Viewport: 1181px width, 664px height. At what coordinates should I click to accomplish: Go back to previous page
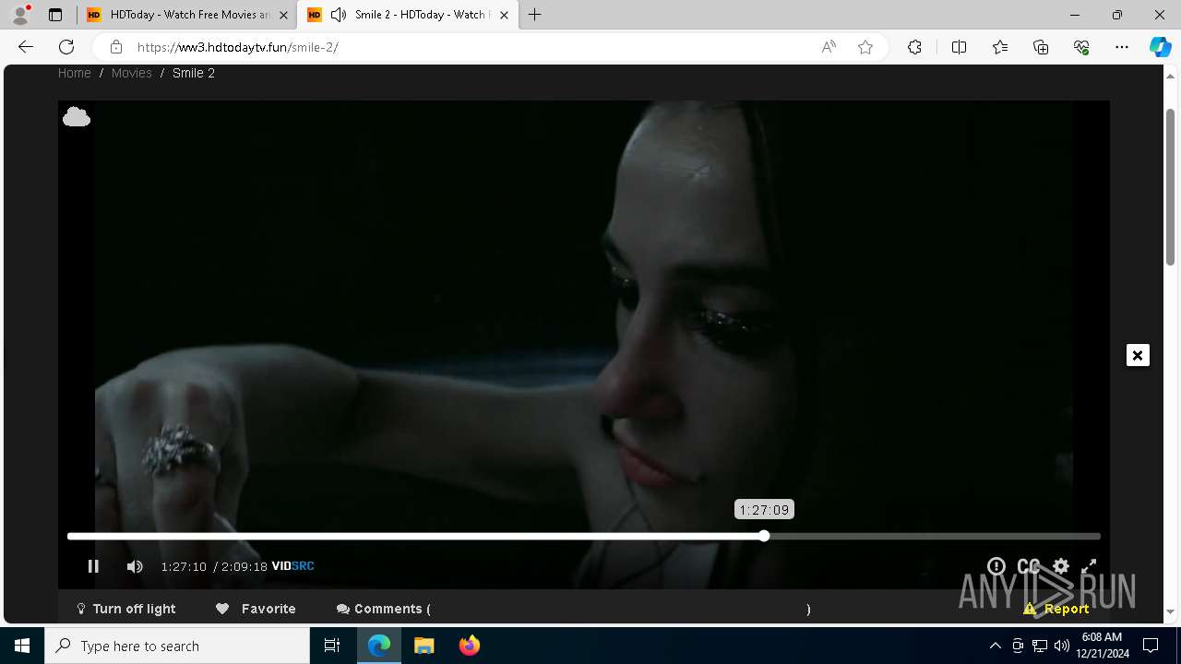tap(26, 47)
